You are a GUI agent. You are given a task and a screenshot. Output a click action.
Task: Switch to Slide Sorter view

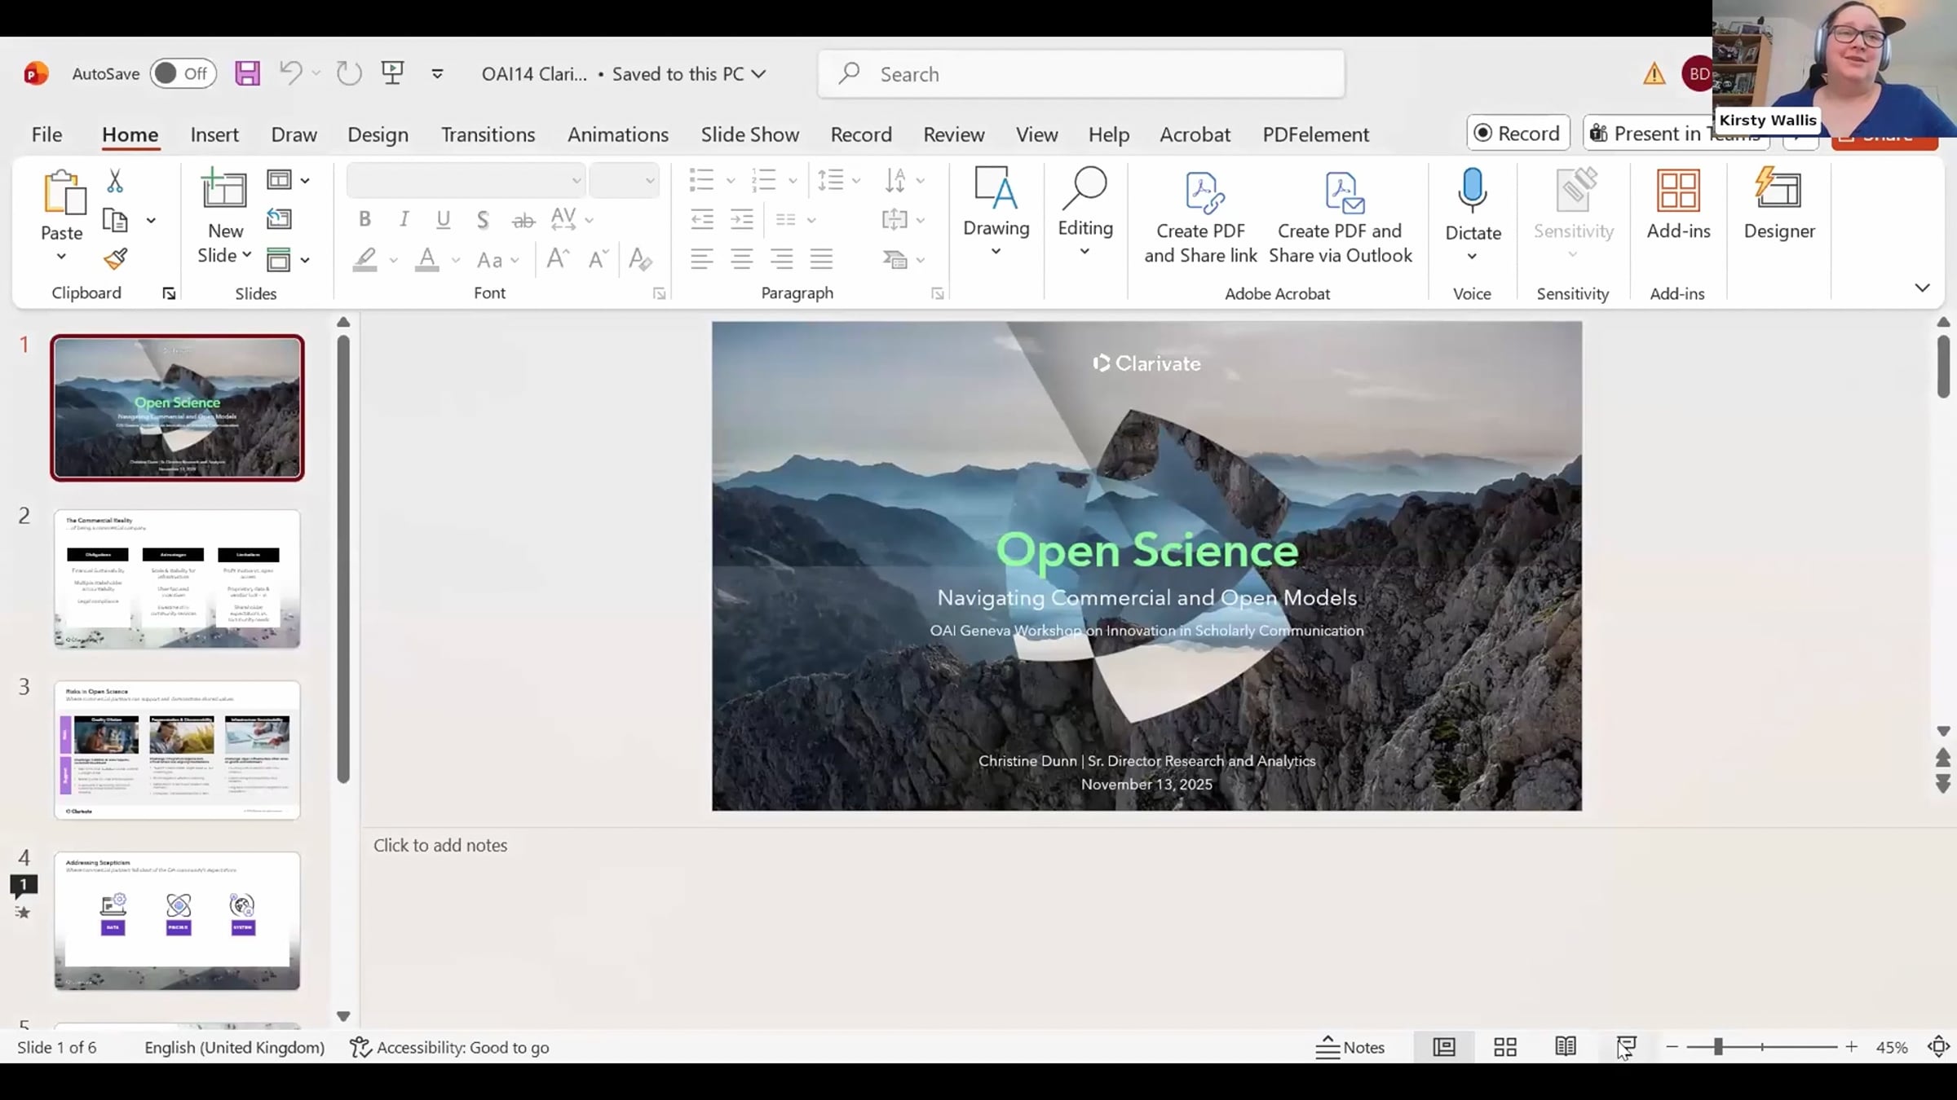tap(1505, 1047)
